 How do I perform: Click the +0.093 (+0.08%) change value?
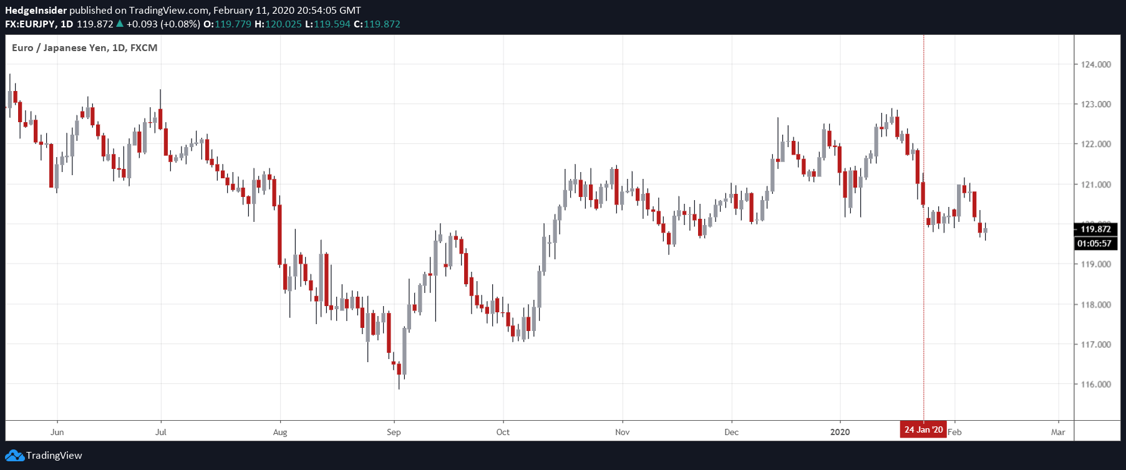click(x=163, y=24)
